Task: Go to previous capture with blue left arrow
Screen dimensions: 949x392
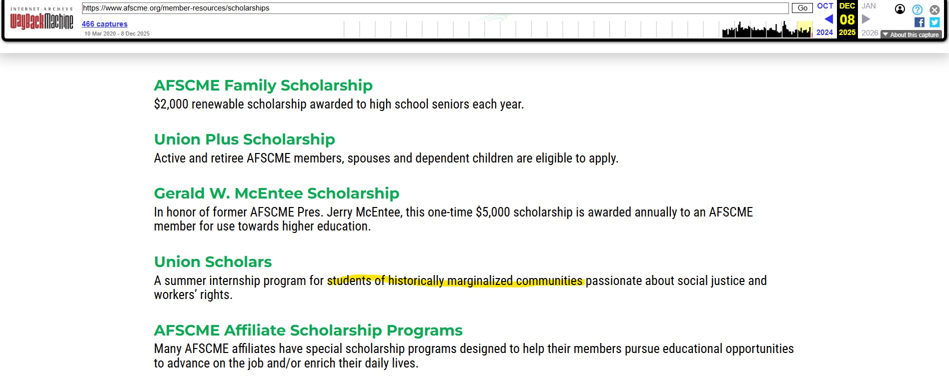Action: coord(829,19)
